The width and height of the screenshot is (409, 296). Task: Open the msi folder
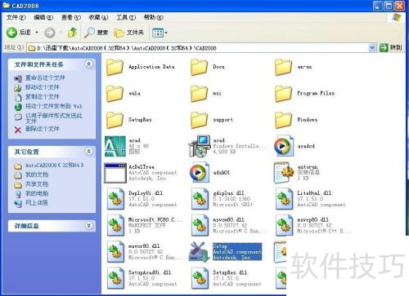(206, 94)
